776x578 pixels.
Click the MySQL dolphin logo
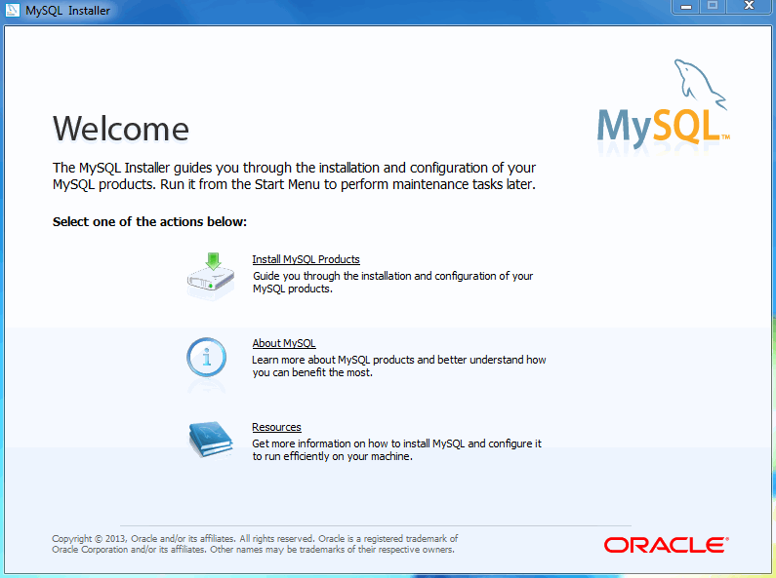pyautogui.click(x=663, y=102)
